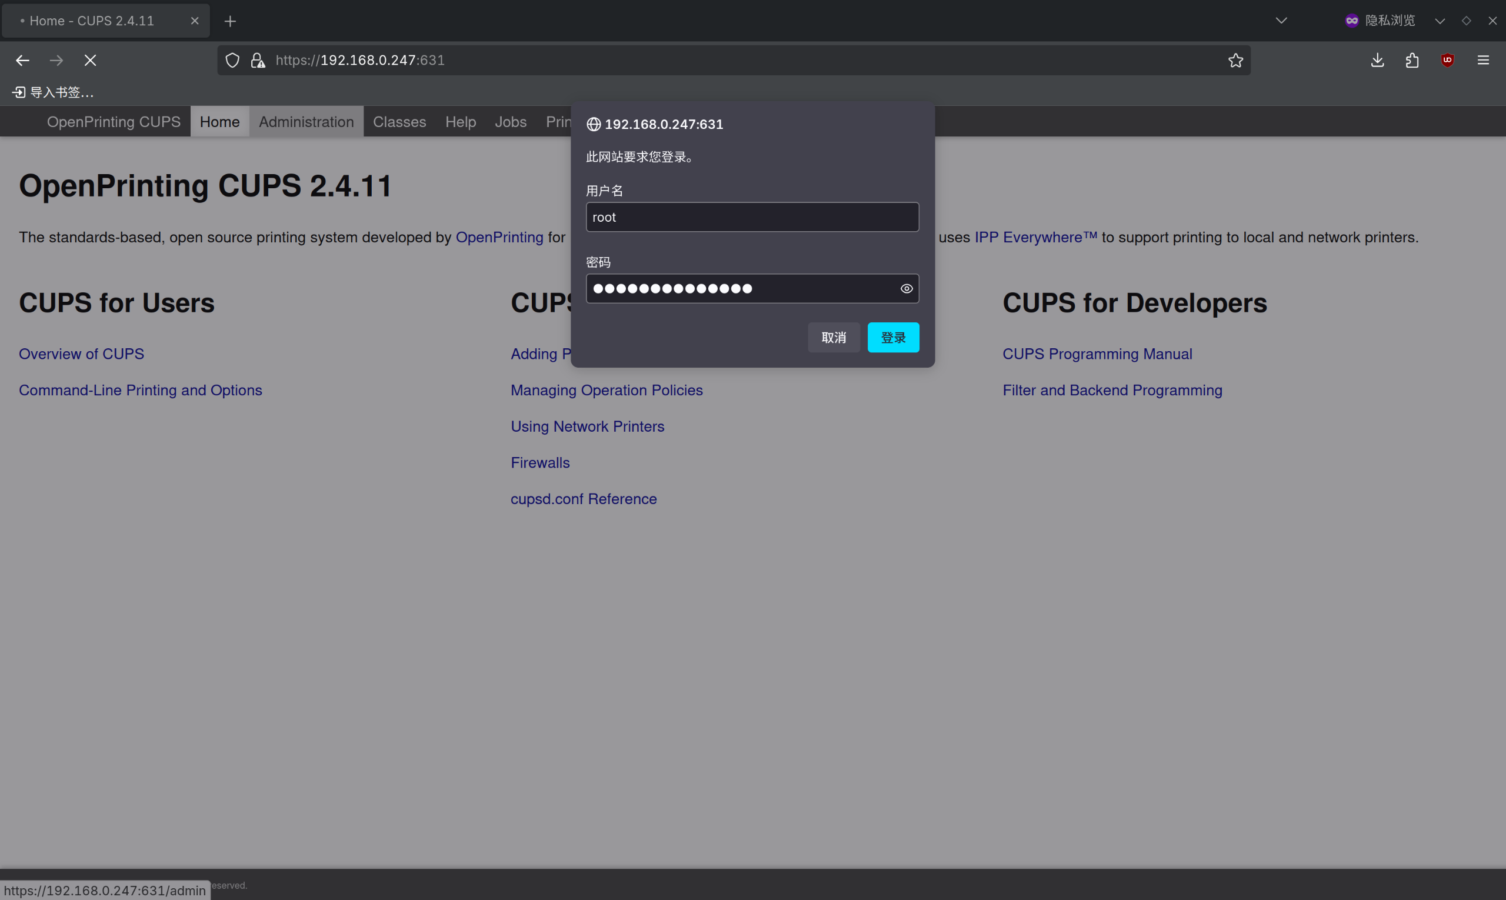
Task: Open the Firewalls link
Action: pyautogui.click(x=540, y=463)
